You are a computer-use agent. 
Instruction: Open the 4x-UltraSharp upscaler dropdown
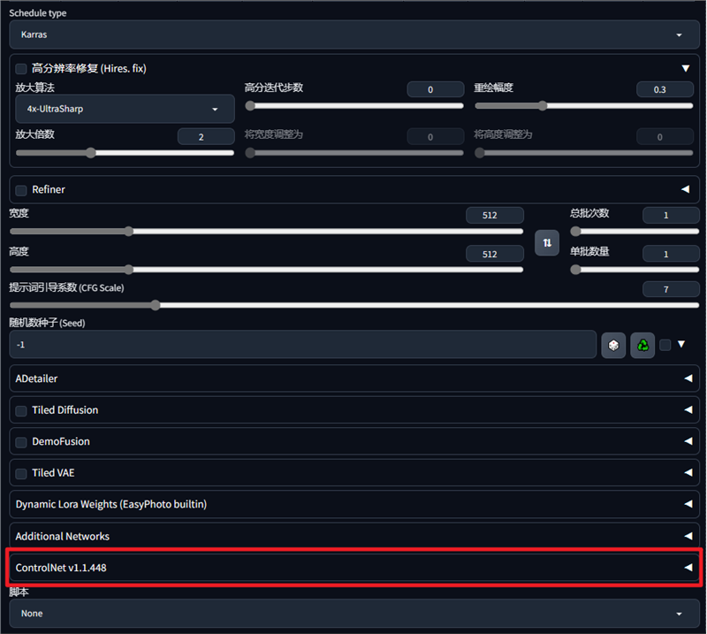[x=125, y=109]
